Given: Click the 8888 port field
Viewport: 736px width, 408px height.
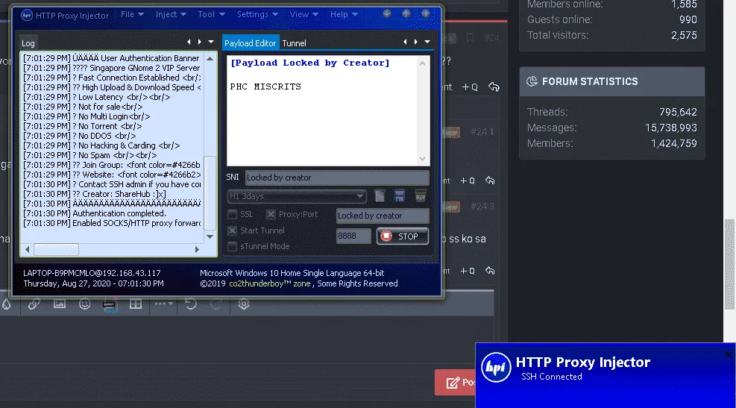Looking at the screenshot, I should click(x=353, y=236).
